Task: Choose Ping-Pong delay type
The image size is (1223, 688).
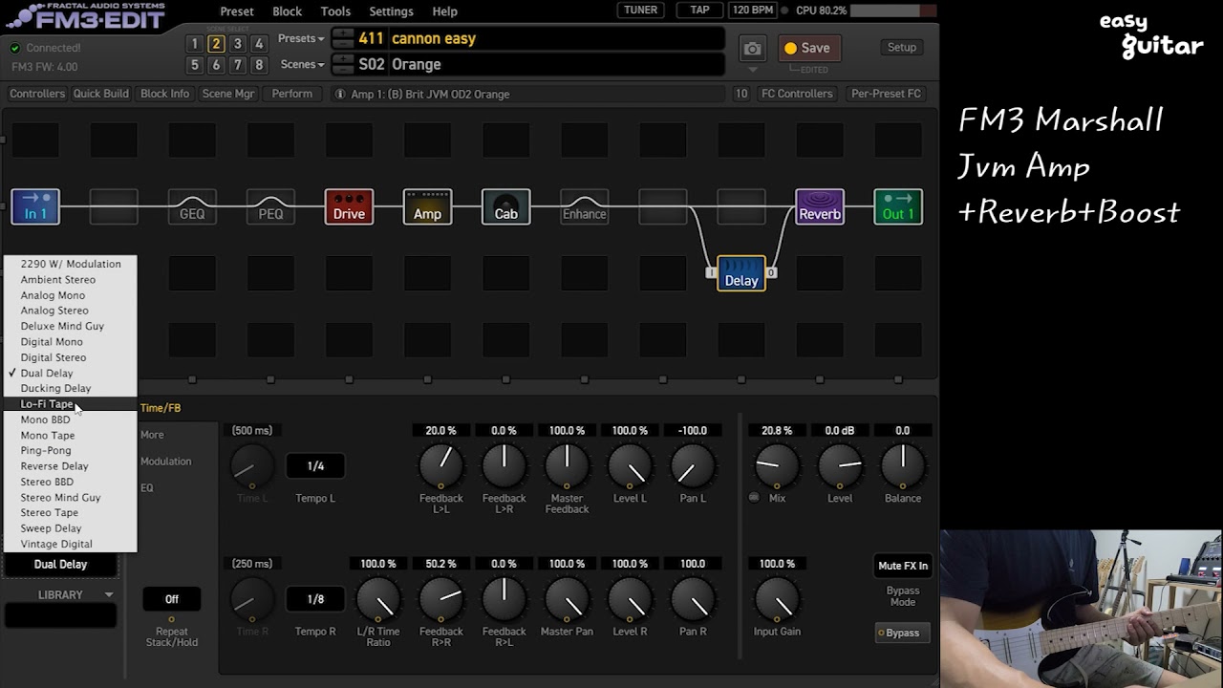Action: click(x=71, y=450)
